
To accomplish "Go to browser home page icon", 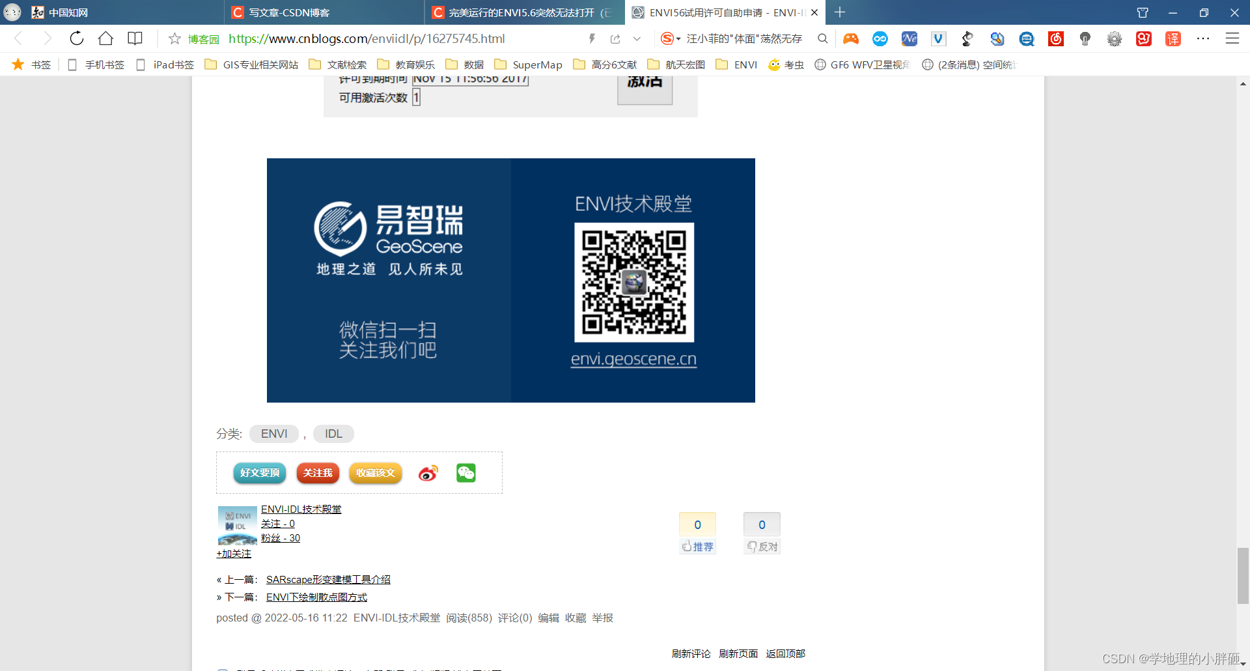I will tap(105, 38).
